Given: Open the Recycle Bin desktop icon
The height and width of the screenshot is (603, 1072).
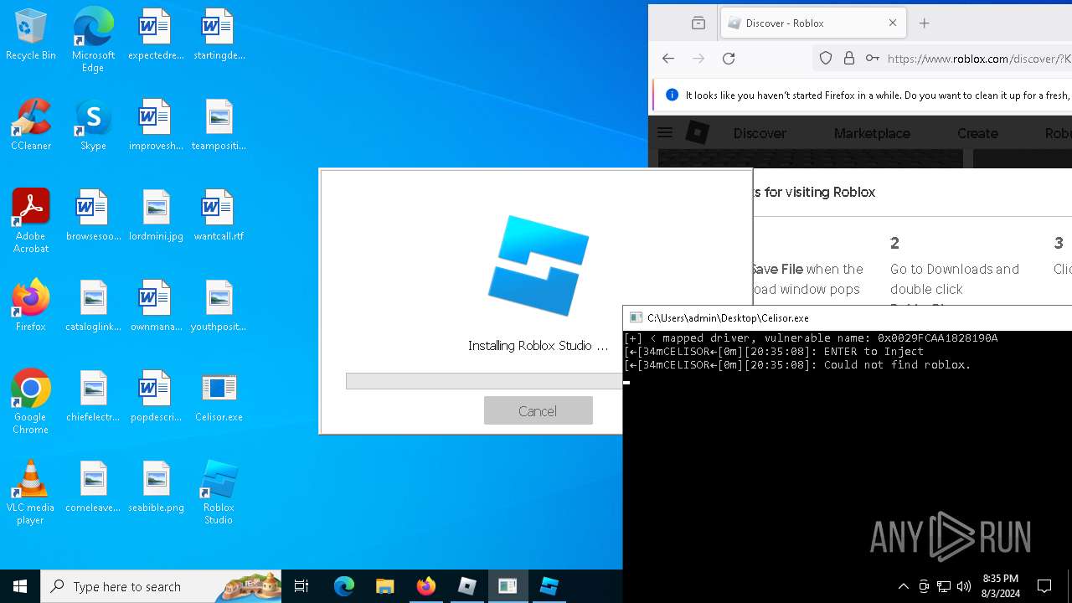Looking at the screenshot, I should pyautogui.click(x=31, y=34).
